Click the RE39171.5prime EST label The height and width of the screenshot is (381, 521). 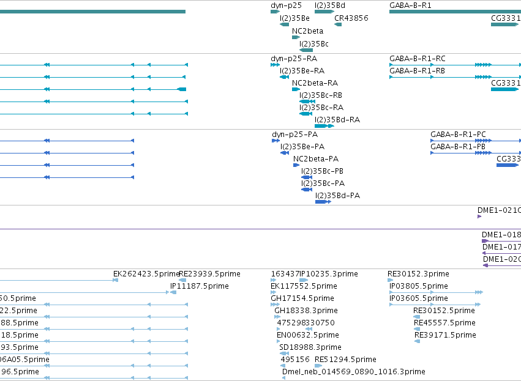(x=445, y=335)
